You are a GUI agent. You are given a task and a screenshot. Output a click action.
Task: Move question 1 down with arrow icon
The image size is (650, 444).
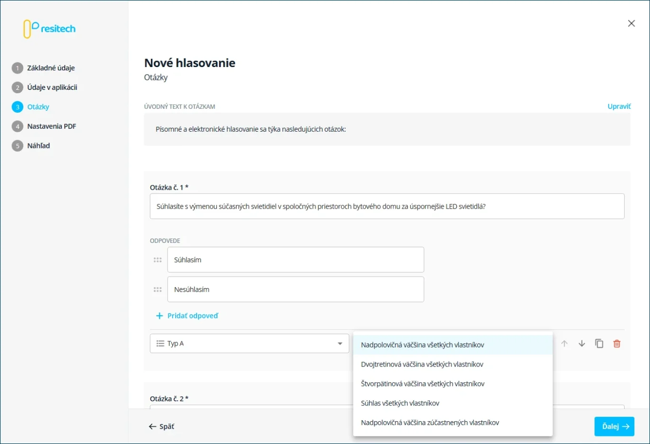pyautogui.click(x=582, y=344)
